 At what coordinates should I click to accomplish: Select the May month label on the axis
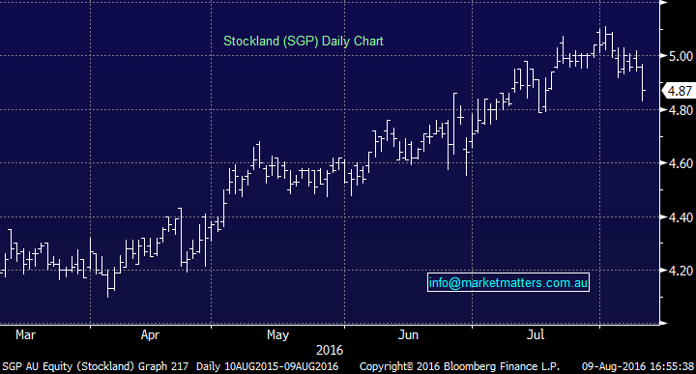[x=277, y=334]
